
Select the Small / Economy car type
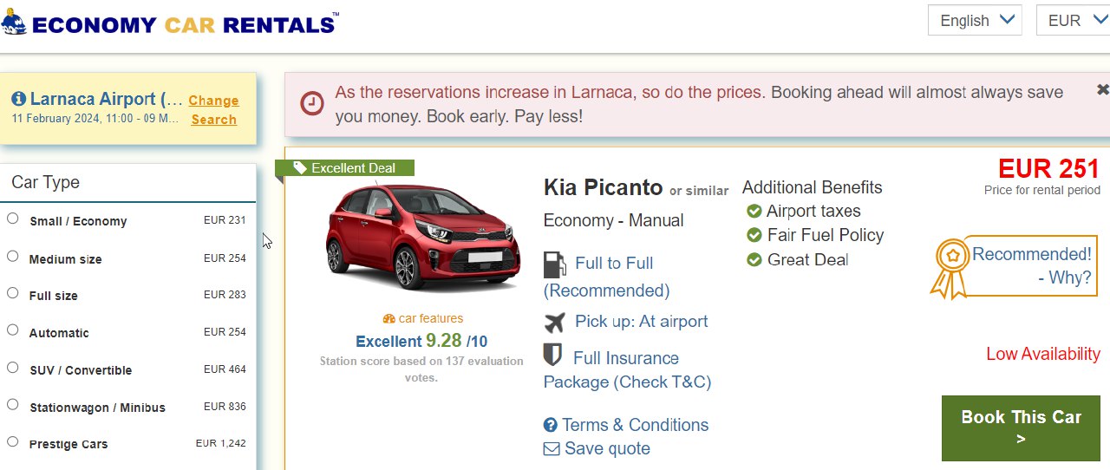[x=13, y=219]
